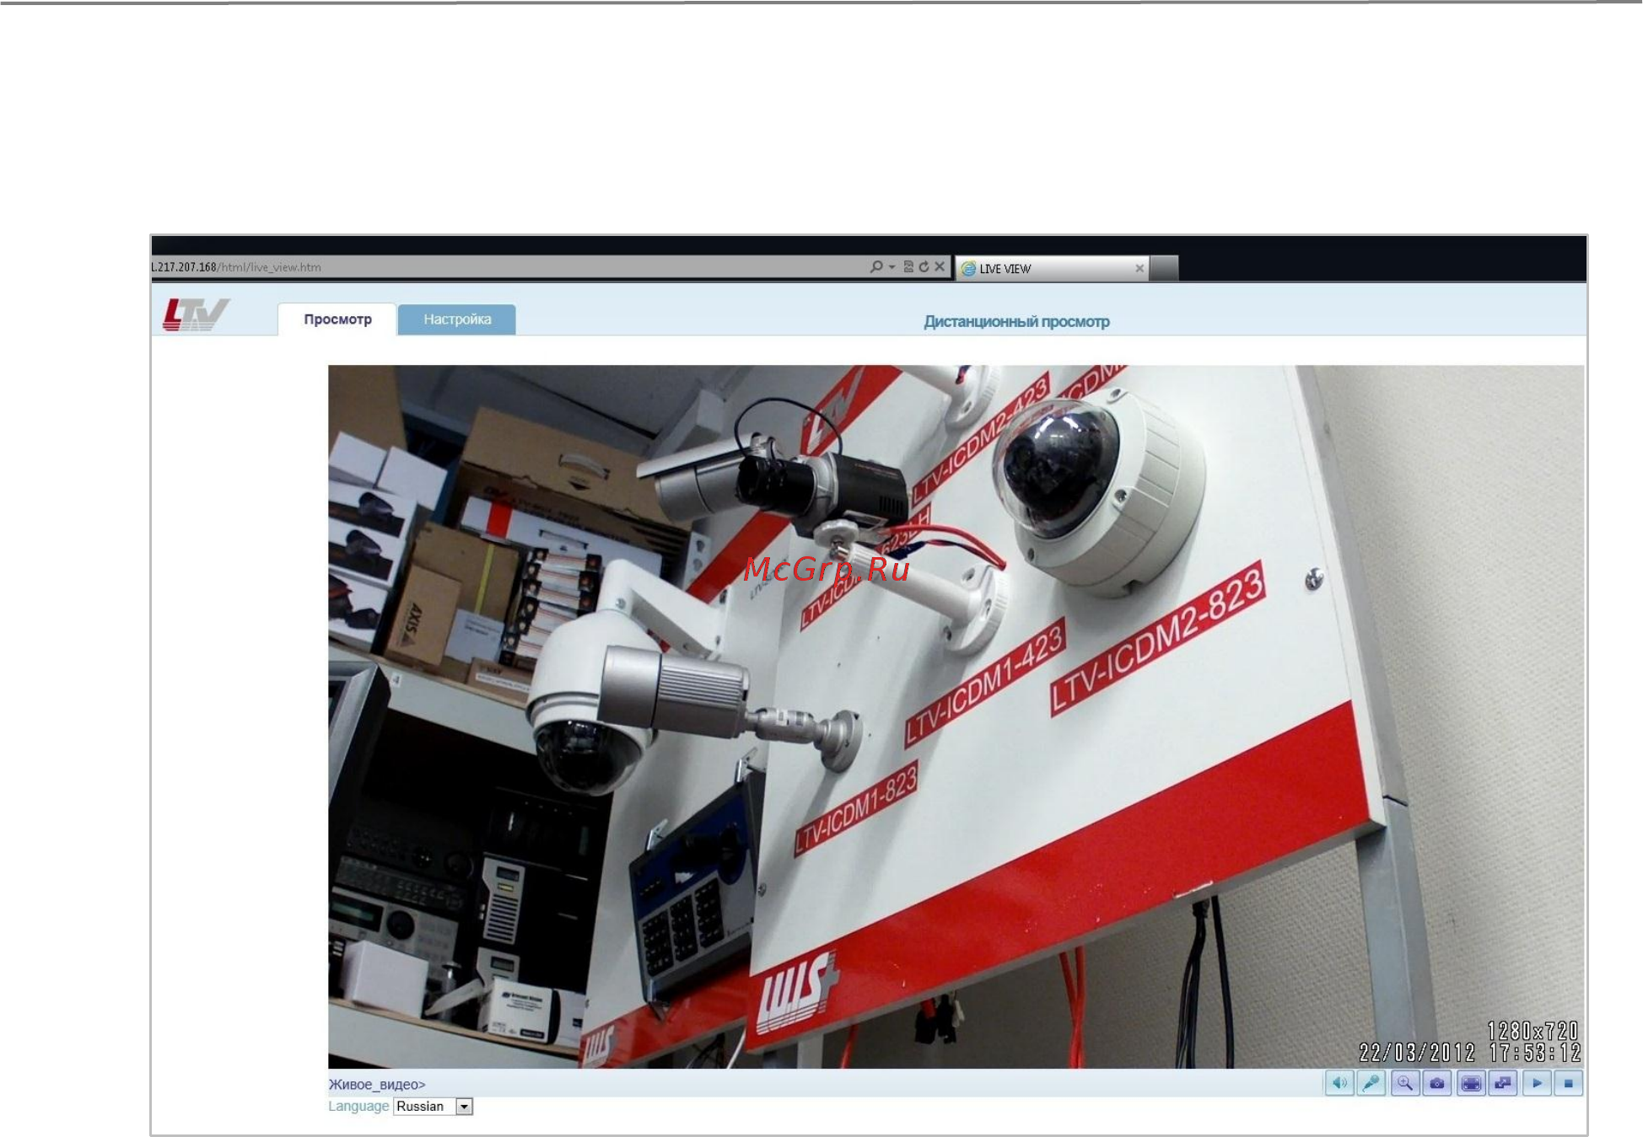Click the resize video window icon

point(1504,1083)
